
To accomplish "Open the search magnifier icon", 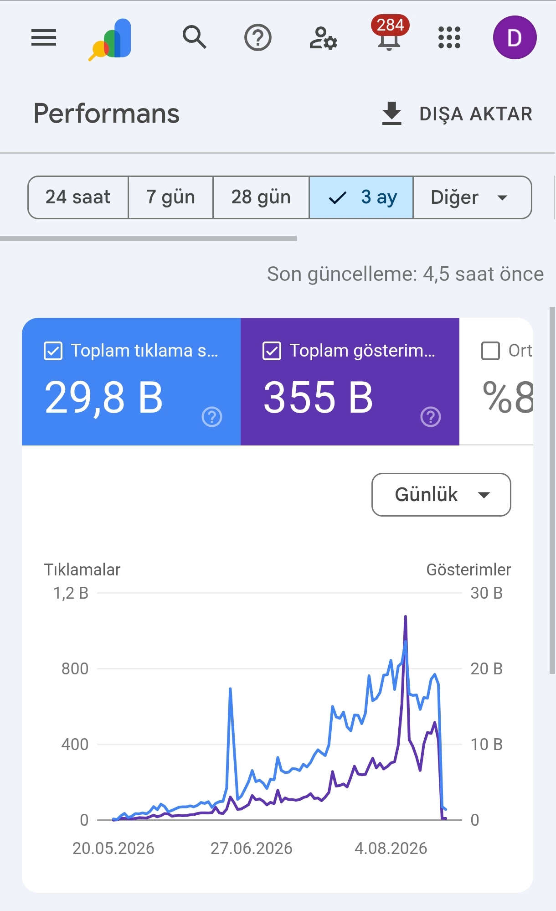I will (x=195, y=37).
